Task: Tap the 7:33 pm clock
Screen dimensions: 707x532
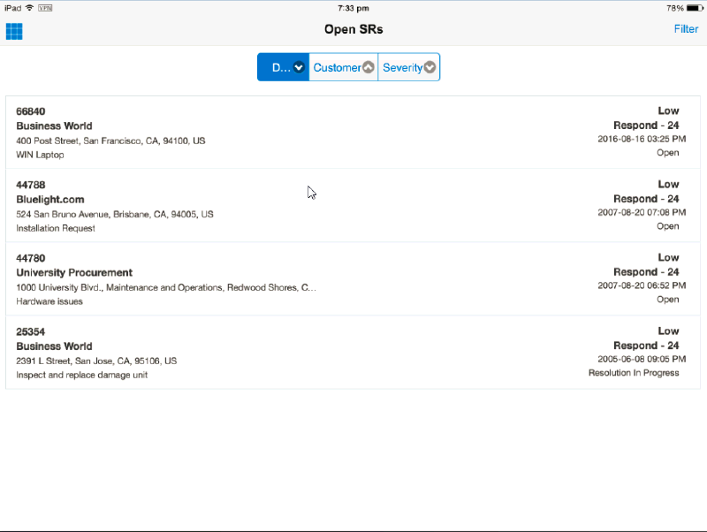Action: (x=353, y=8)
